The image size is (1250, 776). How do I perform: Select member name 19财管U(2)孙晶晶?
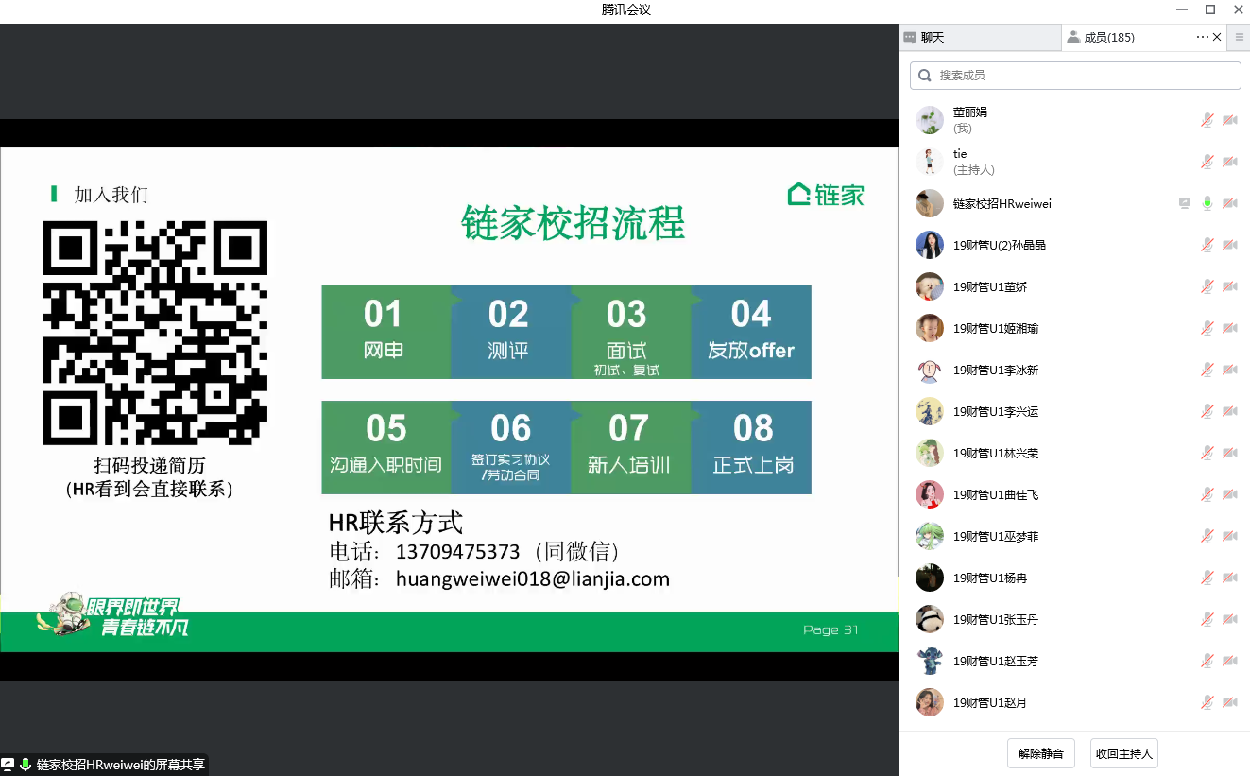click(x=1000, y=245)
